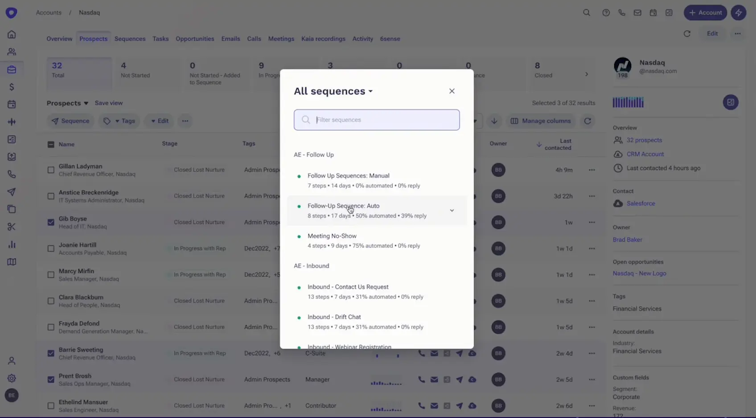Open the Nasdaq - New Logo opportunity link
Image resolution: width=756 pixels, height=418 pixels.
[639, 273]
